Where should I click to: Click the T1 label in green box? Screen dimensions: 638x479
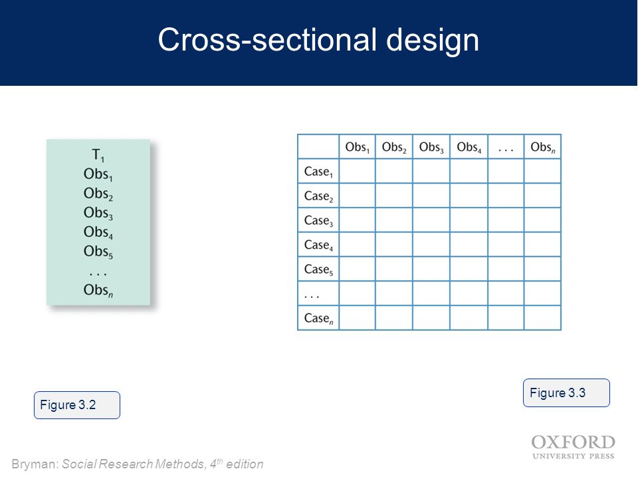coord(98,155)
